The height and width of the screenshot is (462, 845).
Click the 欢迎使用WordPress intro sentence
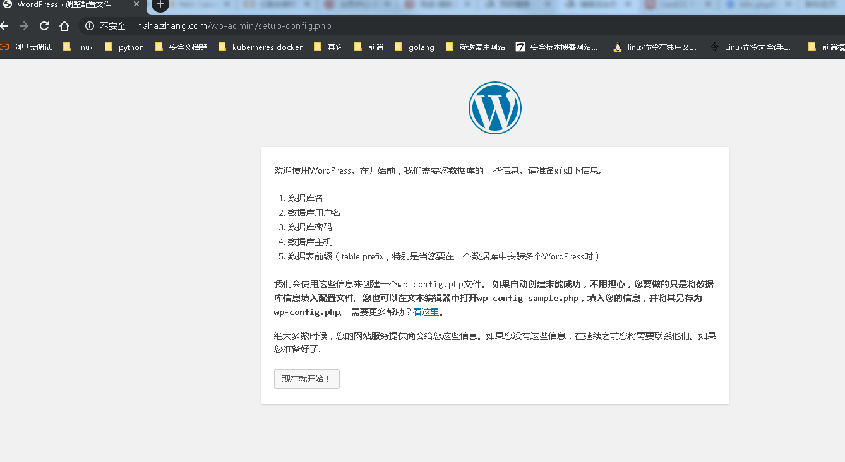tap(439, 170)
